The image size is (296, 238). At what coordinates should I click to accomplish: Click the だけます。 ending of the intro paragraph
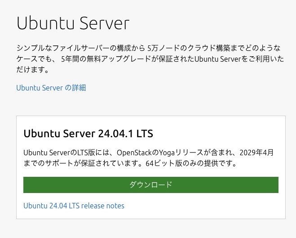tap(33, 70)
